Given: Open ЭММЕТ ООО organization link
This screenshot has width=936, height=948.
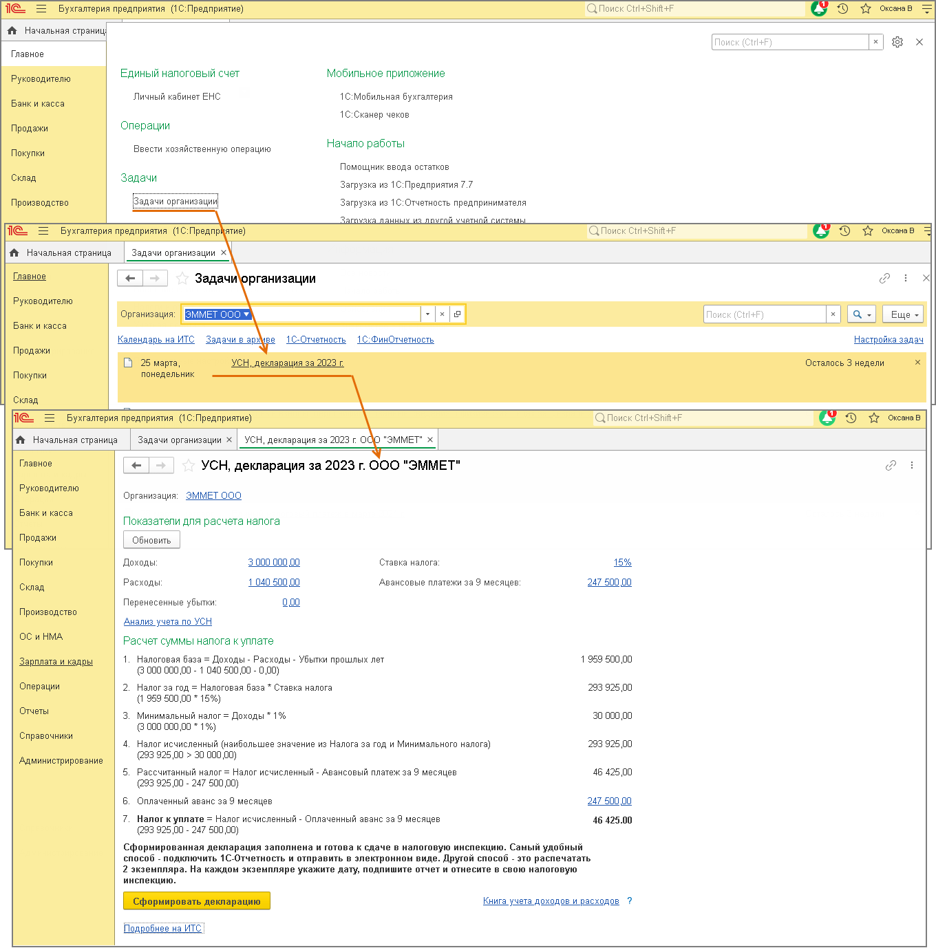Looking at the screenshot, I should [x=213, y=496].
